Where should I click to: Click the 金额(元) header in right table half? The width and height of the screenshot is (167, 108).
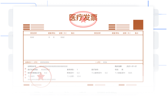pyautogui.click(x=127, y=33)
